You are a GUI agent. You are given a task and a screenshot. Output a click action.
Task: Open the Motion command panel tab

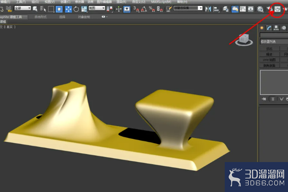coord(284,28)
